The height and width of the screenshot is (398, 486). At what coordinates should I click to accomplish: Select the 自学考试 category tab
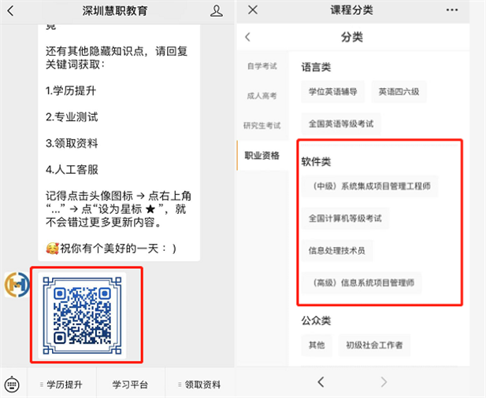coord(262,66)
